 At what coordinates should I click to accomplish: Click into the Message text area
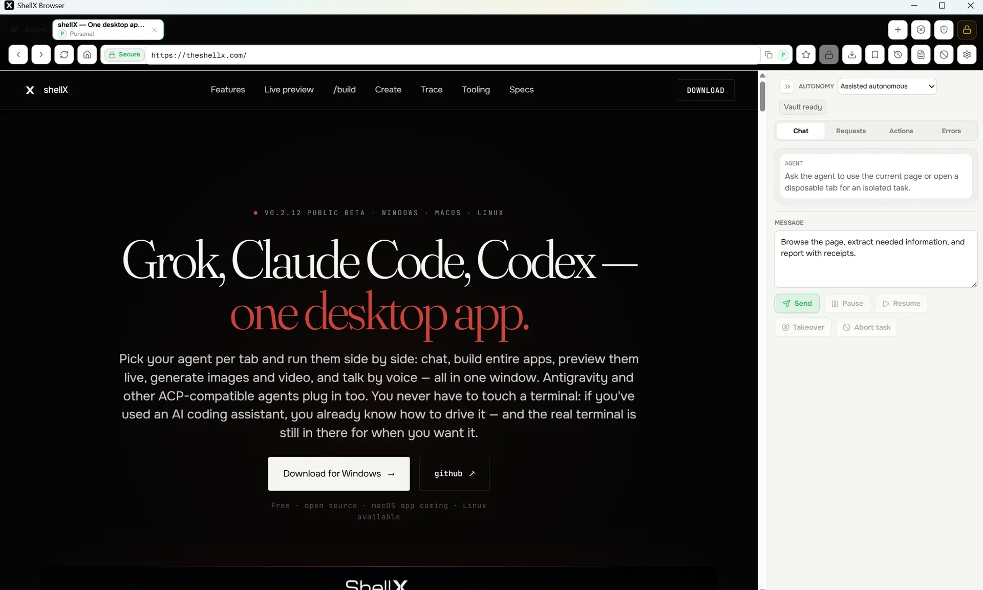pos(876,259)
